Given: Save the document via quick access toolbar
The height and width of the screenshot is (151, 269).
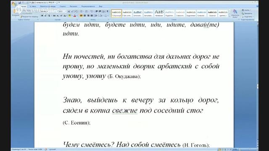Looking at the screenshot, I should click(x=19, y=3).
